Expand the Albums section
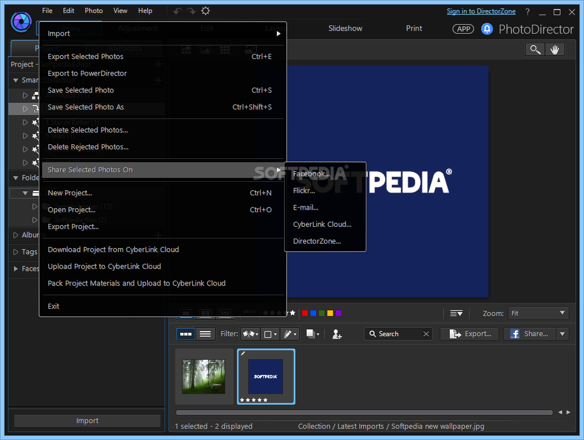 click(16, 235)
